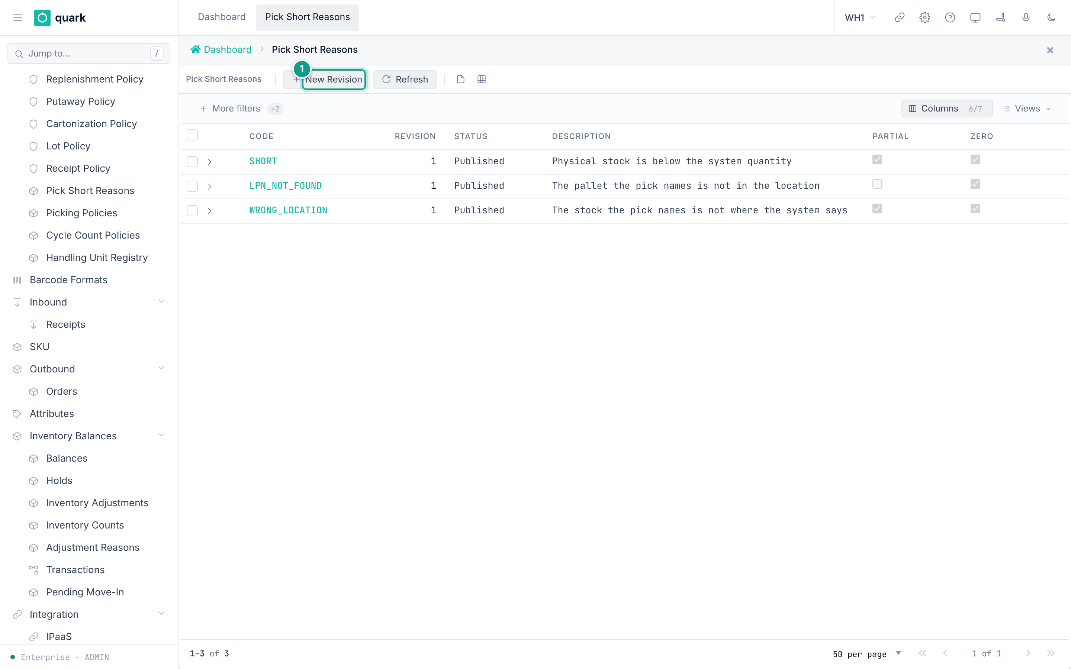Open the Columns 6/7 button
The width and height of the screenshot is (1071, 669).
click(x=947, y=109)
